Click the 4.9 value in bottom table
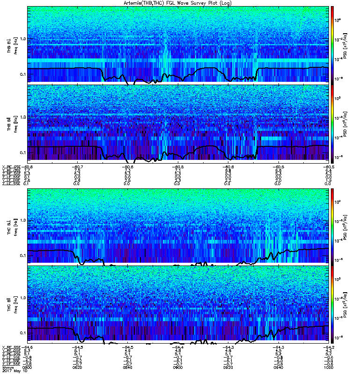The width and height of the screenshot is (351, 374). 127,351
